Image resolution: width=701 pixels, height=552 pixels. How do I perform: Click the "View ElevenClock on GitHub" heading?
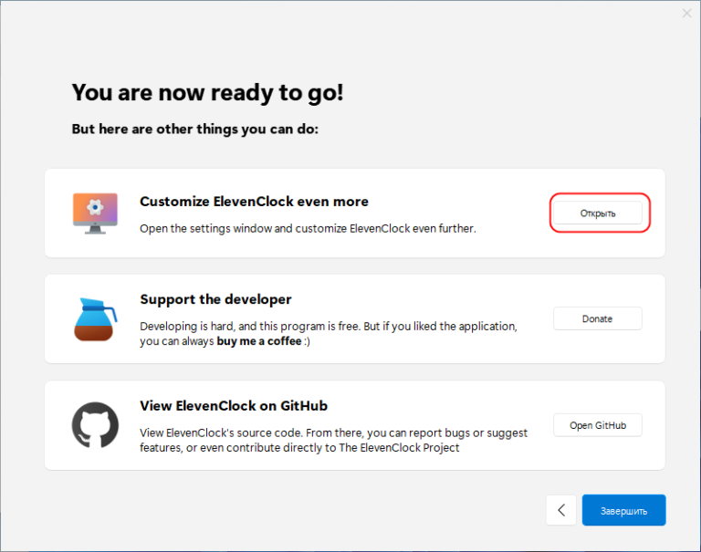[x=234, y=405]
